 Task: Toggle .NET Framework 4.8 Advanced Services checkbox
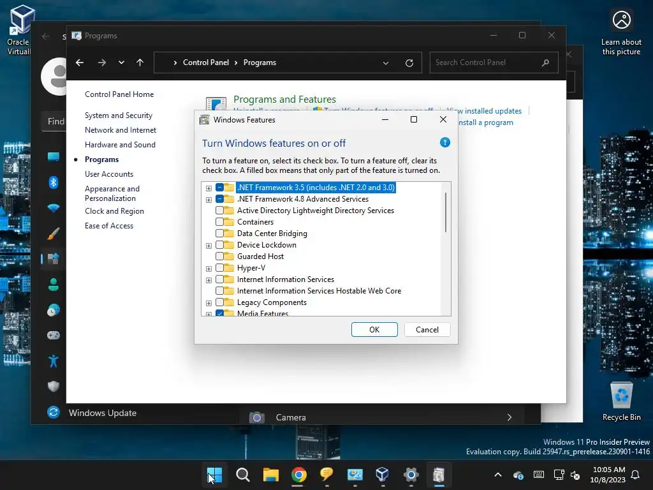point(219,199)
